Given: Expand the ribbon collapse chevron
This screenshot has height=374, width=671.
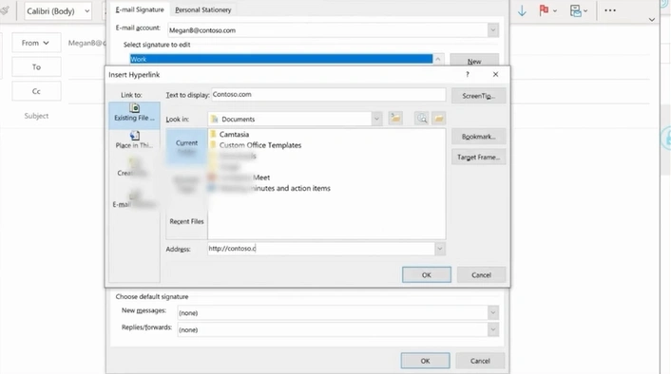Looking at the screenshot, I should 651,20.
